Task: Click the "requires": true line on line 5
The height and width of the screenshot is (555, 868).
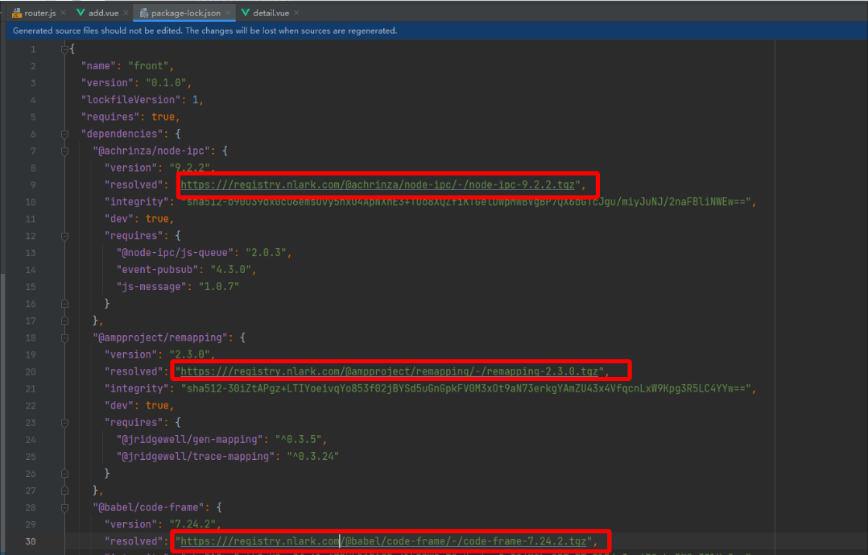Action: tap(130, 117)
